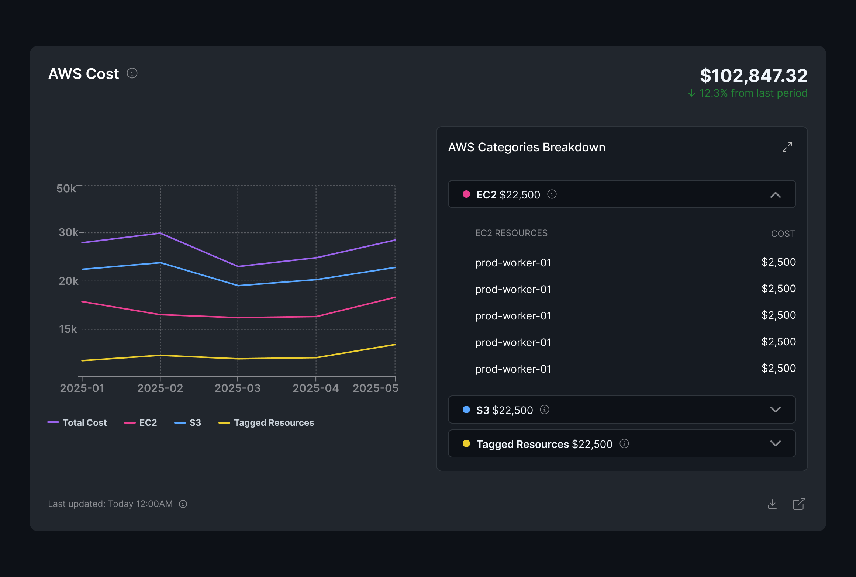Click info icon beside Tagged Resources amount

click(624, 443)
